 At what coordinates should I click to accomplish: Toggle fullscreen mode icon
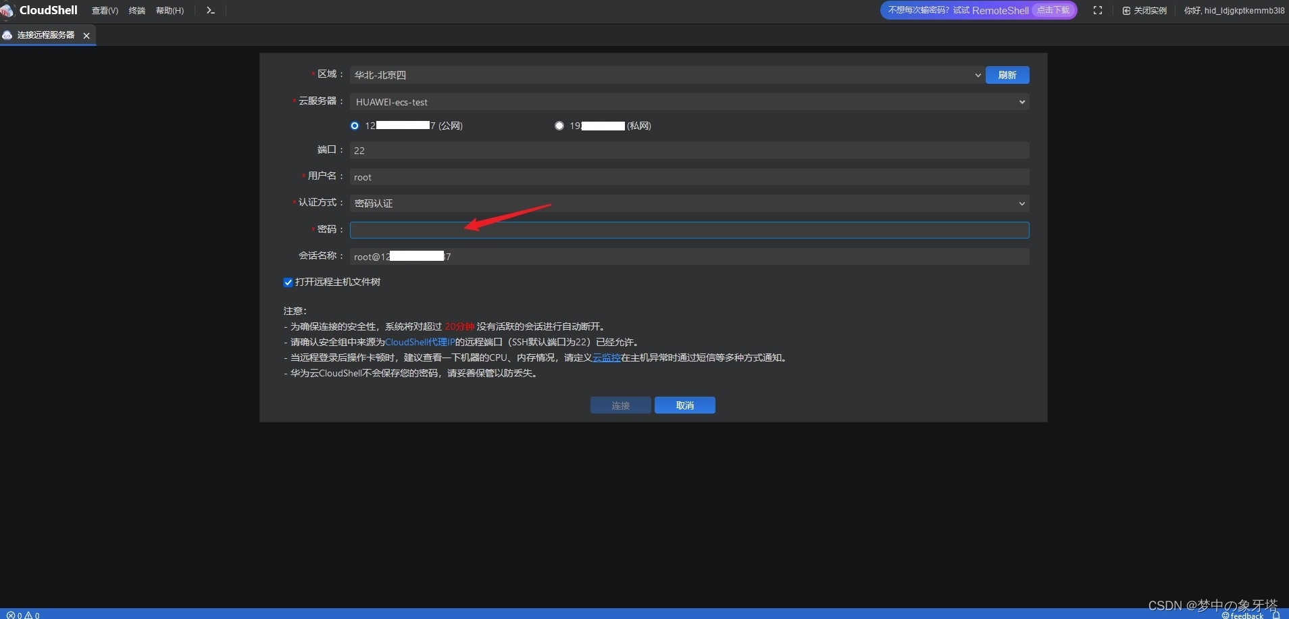[1098, 10]
